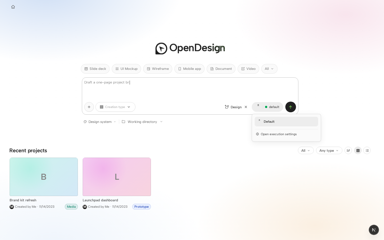Open the round N dev tools badge
Viewport: 384px width, 240px height.
click(x=374, y=230)
